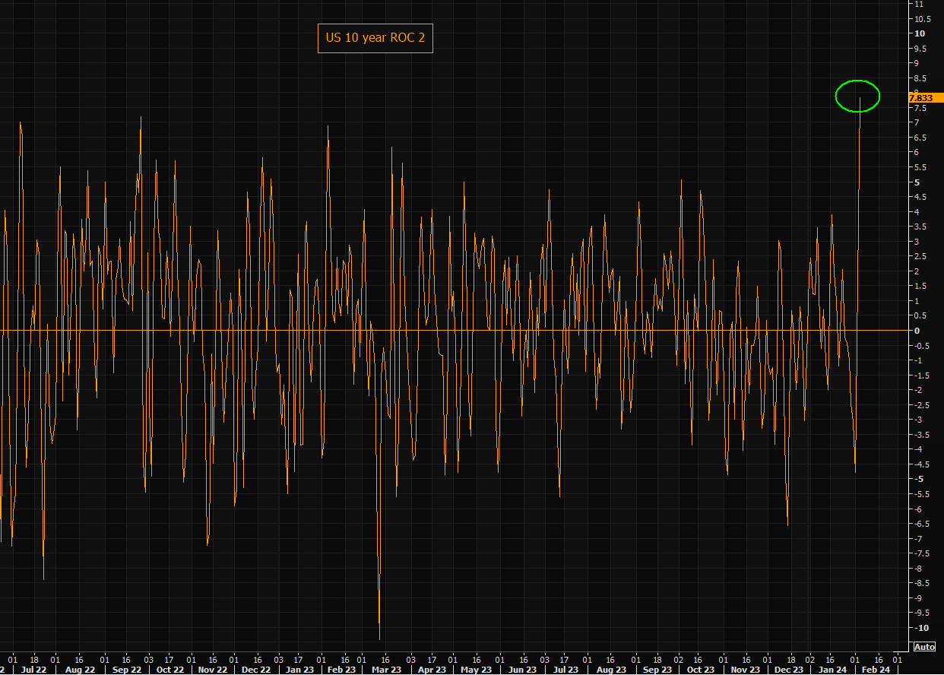
Task: Click the 10 tick on the value axis
Action: (x=920, y=33)
